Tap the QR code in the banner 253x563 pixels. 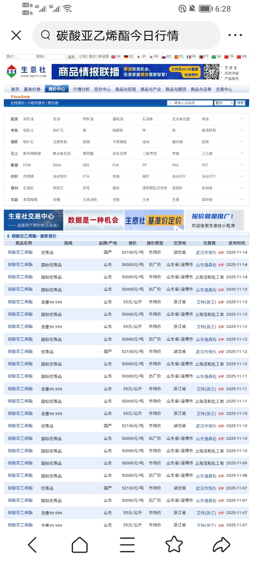point(212,71)
